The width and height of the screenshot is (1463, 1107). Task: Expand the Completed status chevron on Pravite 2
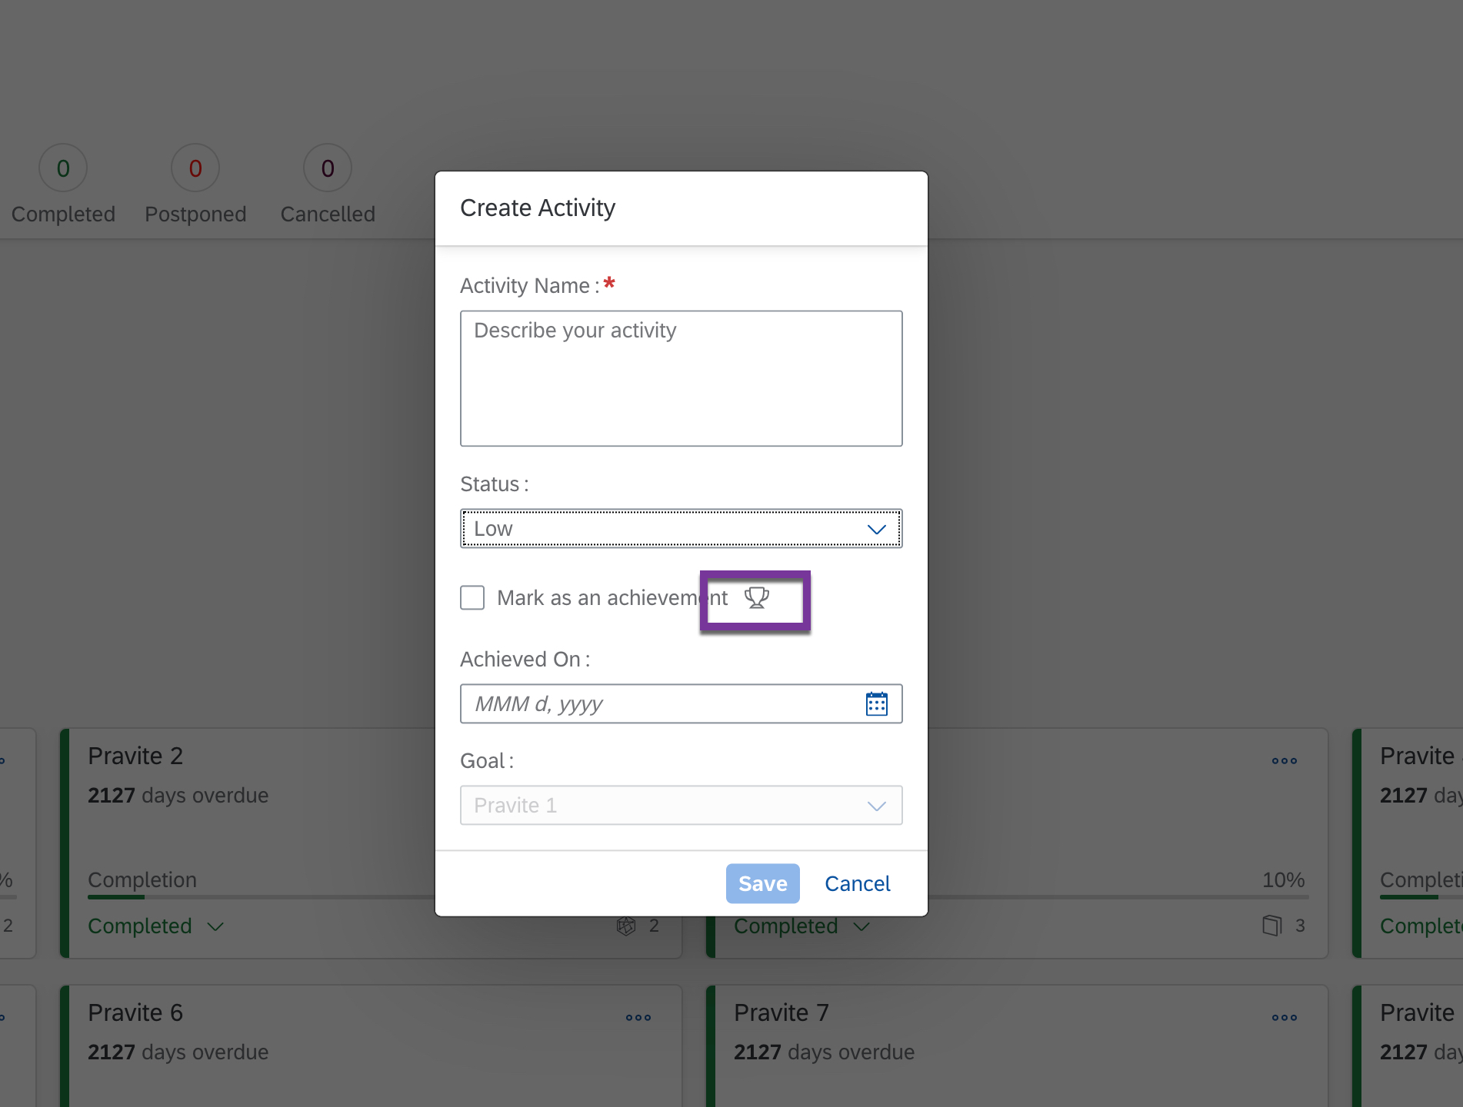click(x=214, y=926)
